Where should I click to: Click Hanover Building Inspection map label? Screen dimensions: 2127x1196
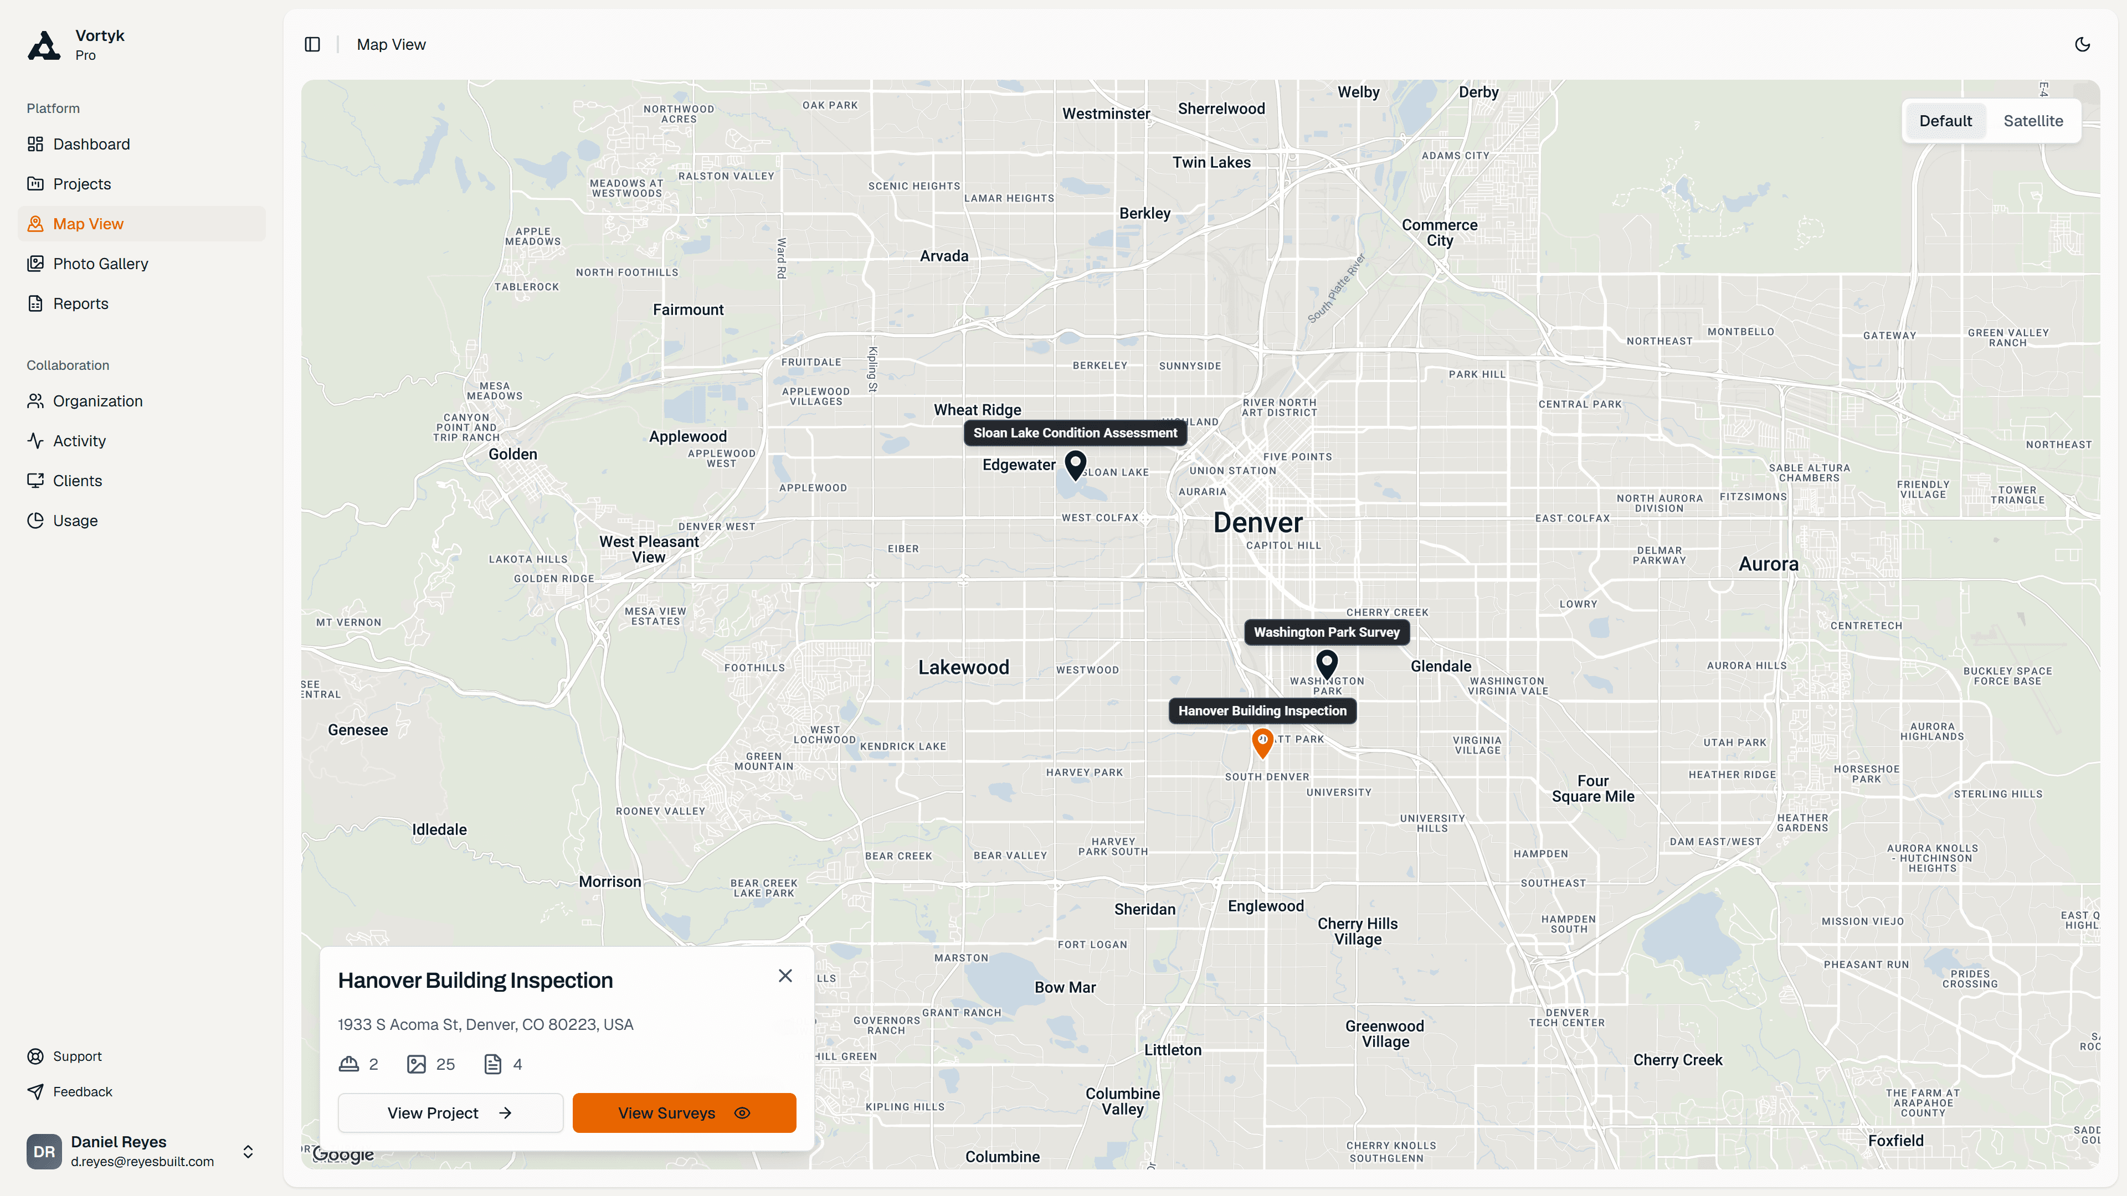pos(1262,710)
